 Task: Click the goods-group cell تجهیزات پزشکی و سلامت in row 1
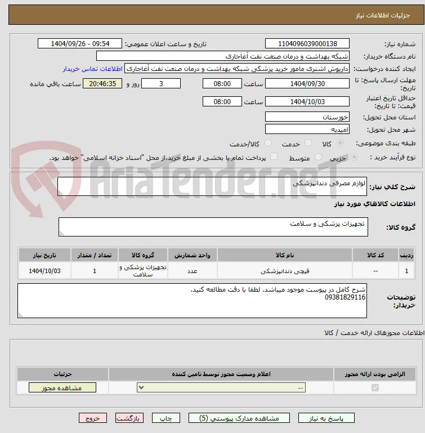click(x=143, y=271)
